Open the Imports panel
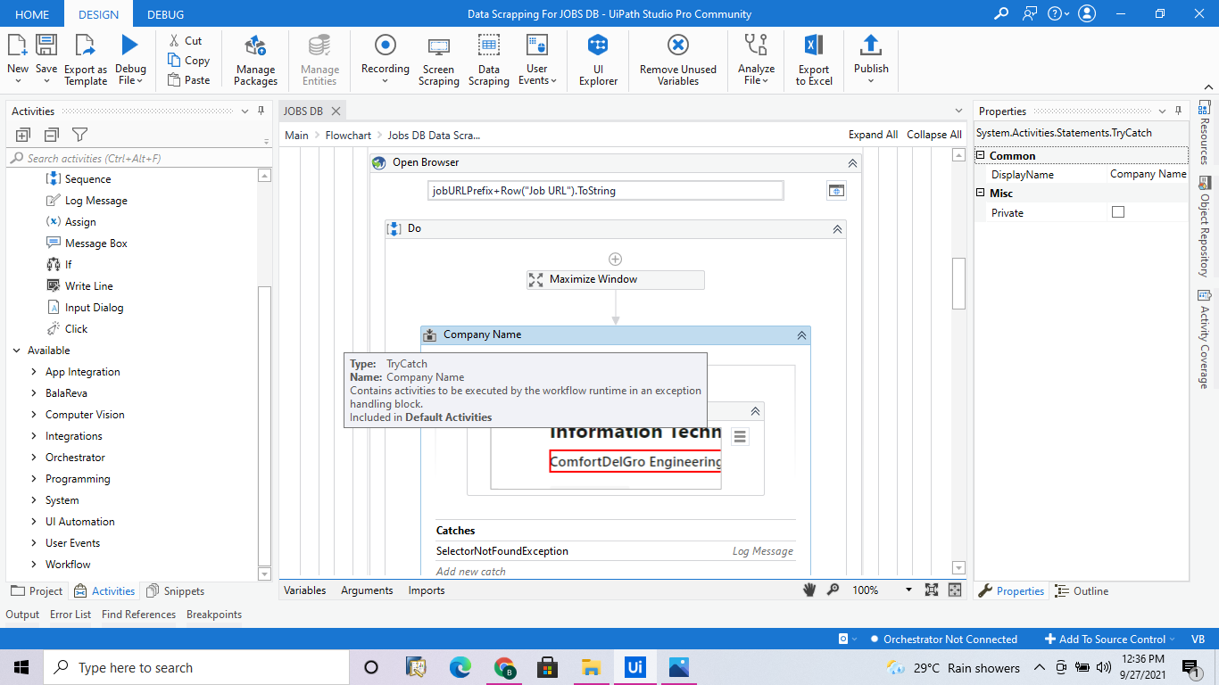Image resolution: width=1219 pixels, height=685 pixels. (427, 590)
